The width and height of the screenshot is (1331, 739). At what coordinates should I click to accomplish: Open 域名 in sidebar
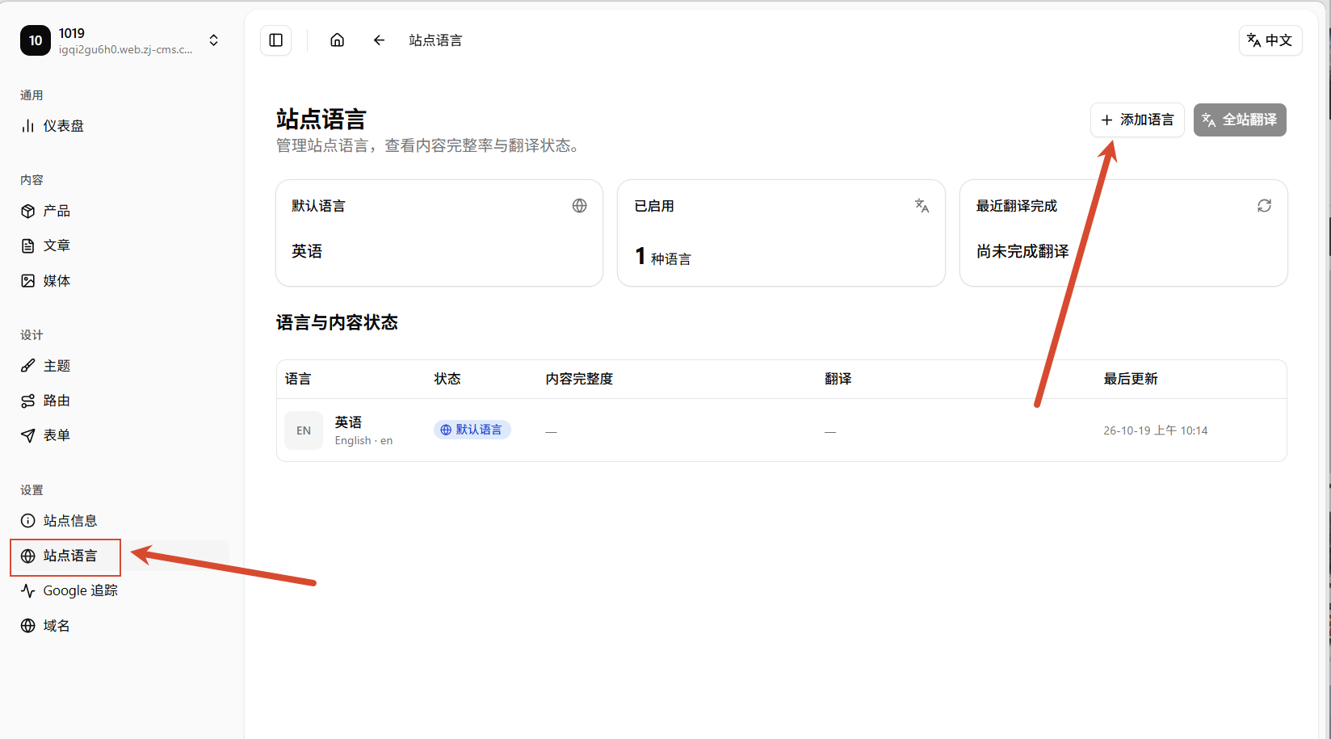point(120,626)
